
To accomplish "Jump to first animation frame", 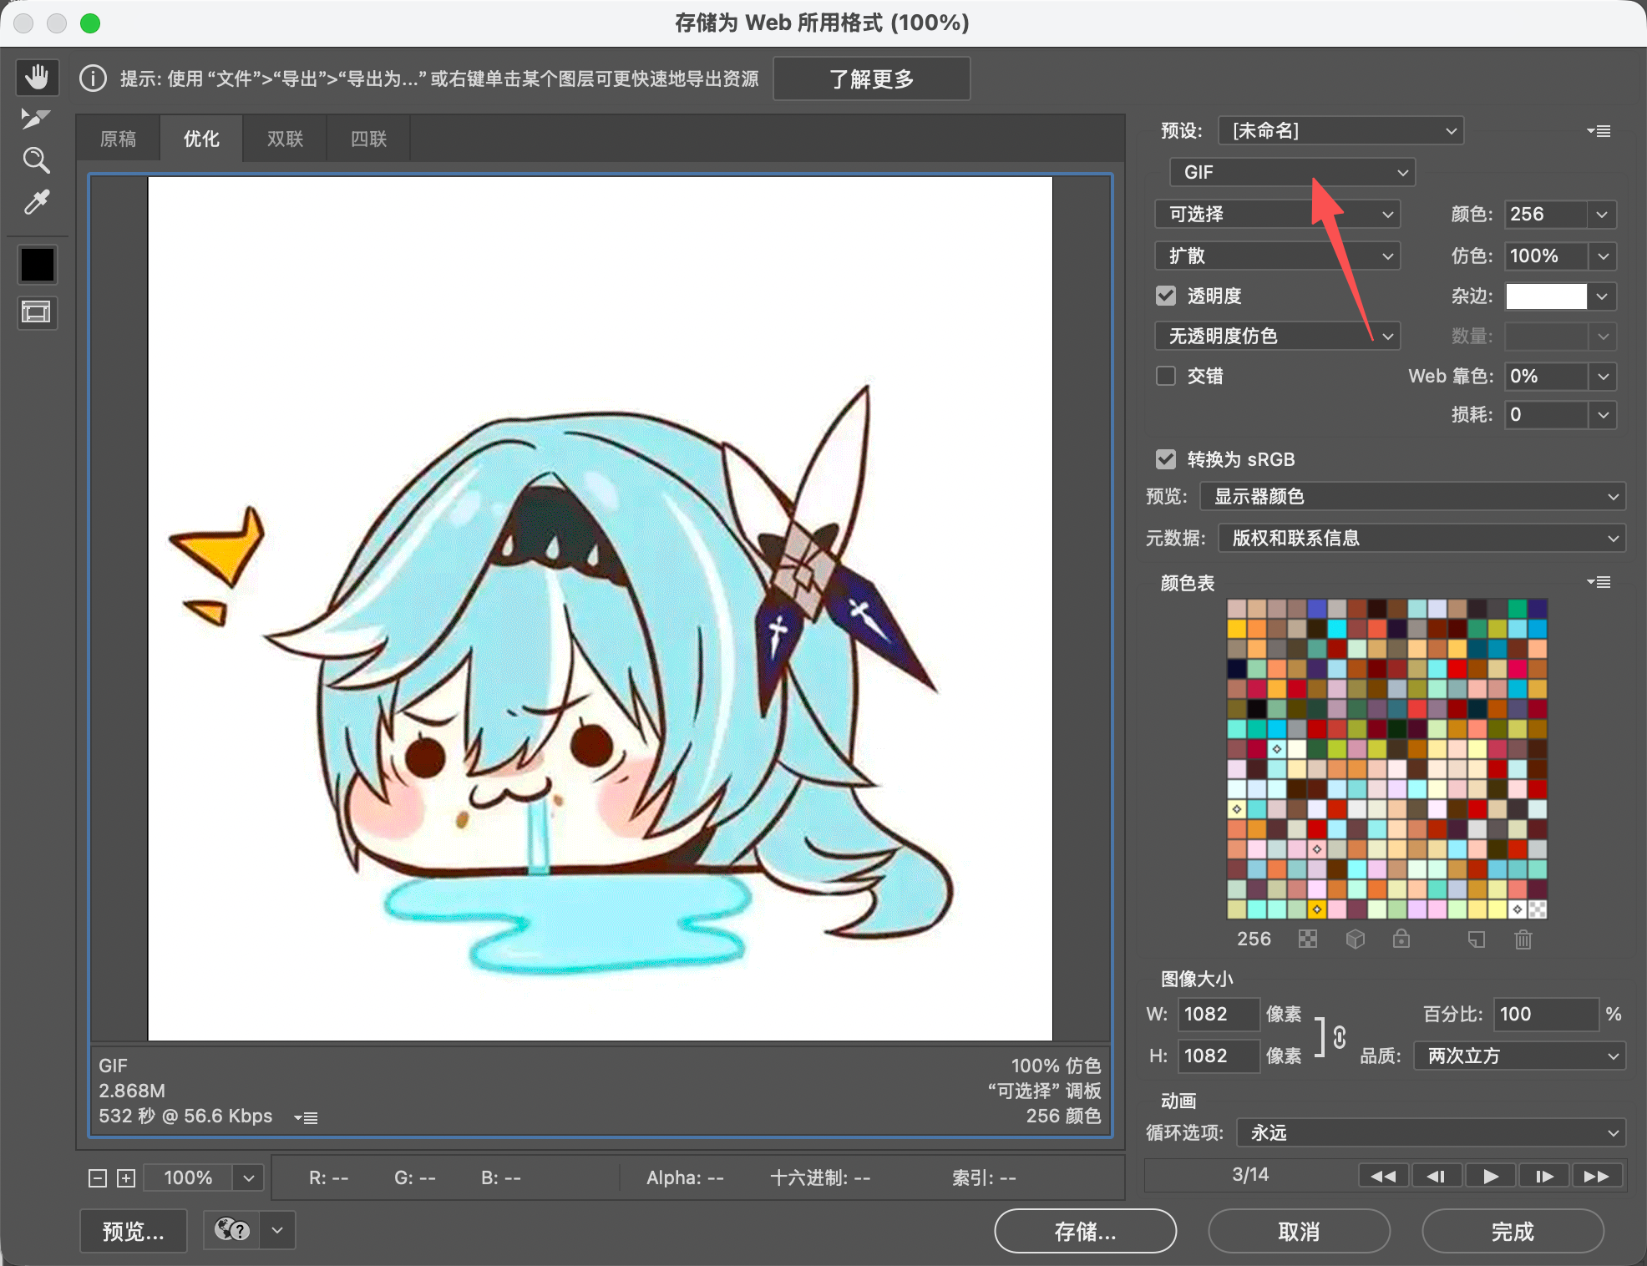I will pyautogui.click(x=1383, y=1176).
